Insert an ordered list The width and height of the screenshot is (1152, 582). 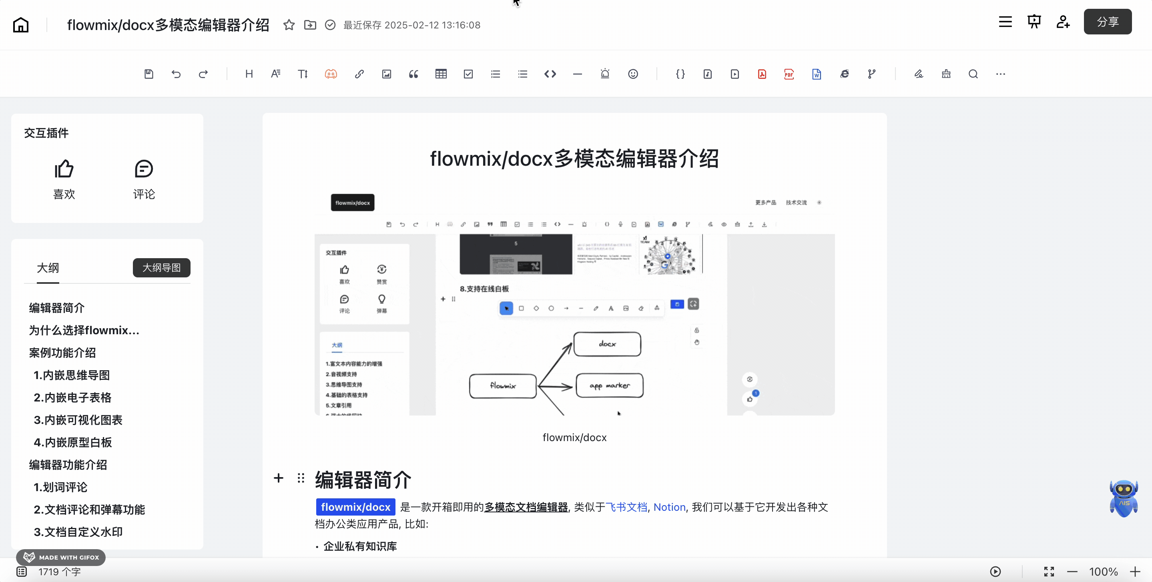496,74
